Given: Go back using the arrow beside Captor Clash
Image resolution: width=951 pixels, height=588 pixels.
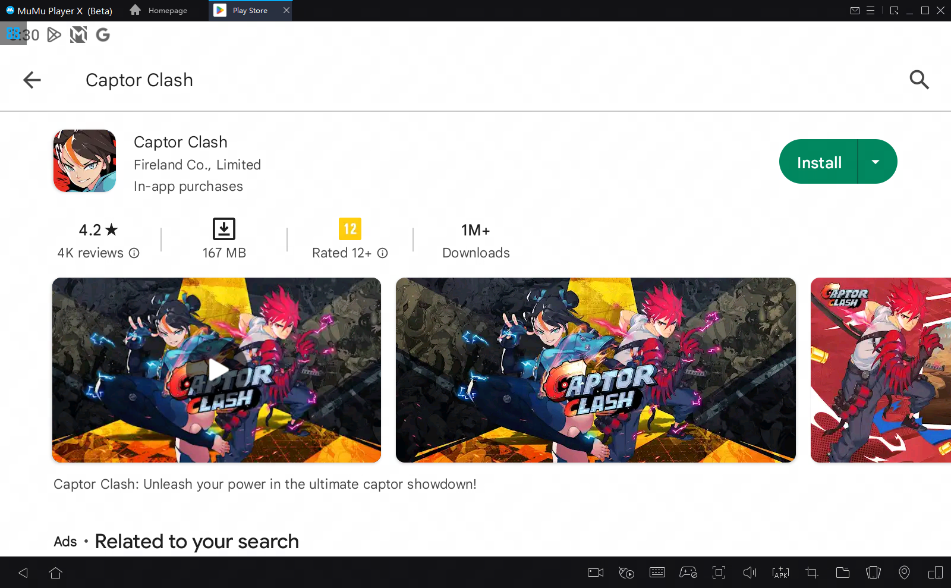Looking at the screenshot, I should tap(32, 80).
